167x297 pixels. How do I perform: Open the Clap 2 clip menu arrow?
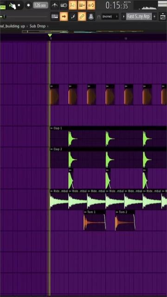click(51, 149)
